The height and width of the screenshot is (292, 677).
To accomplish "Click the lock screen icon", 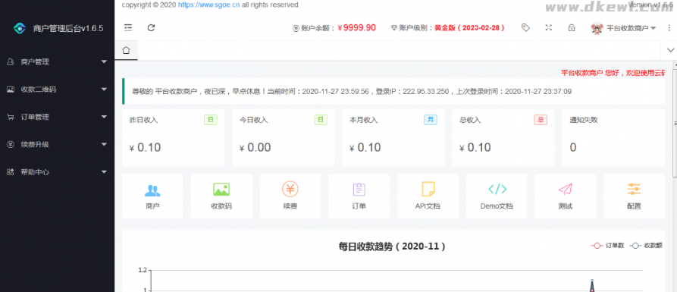I will [571, 27].
